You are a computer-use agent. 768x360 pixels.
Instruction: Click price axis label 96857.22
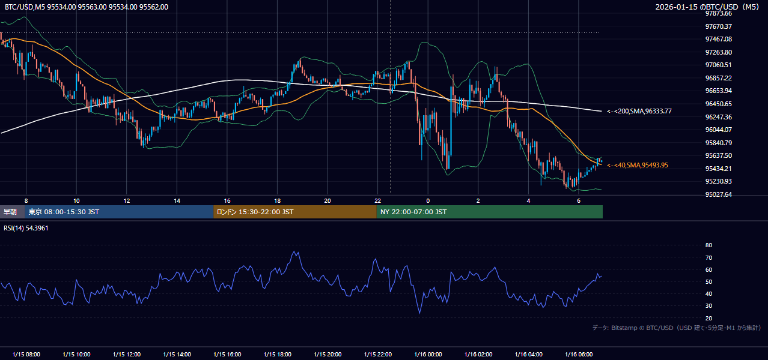pyautogui.click(x=718, y=78)
